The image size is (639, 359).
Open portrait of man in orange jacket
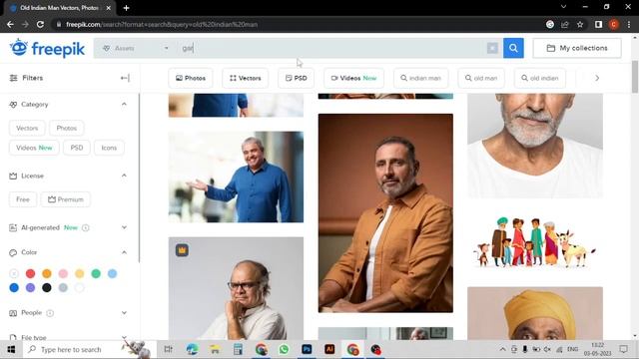click(385, 213)
